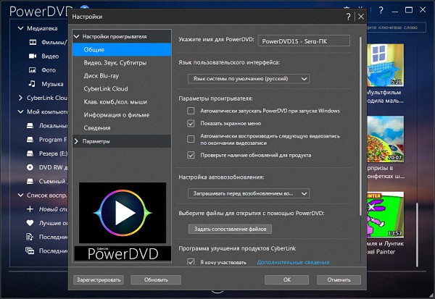The image size is (435, 299).
Task: Open Сведения settings page
Action: 122,128
